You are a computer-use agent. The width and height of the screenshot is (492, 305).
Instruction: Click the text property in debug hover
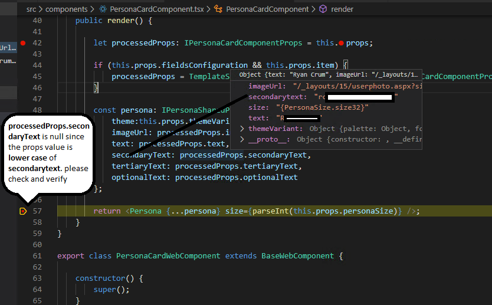pos(257,119)
